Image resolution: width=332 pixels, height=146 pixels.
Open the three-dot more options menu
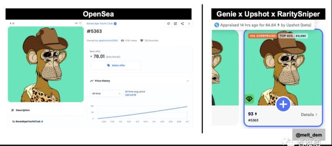pos(189,24)
